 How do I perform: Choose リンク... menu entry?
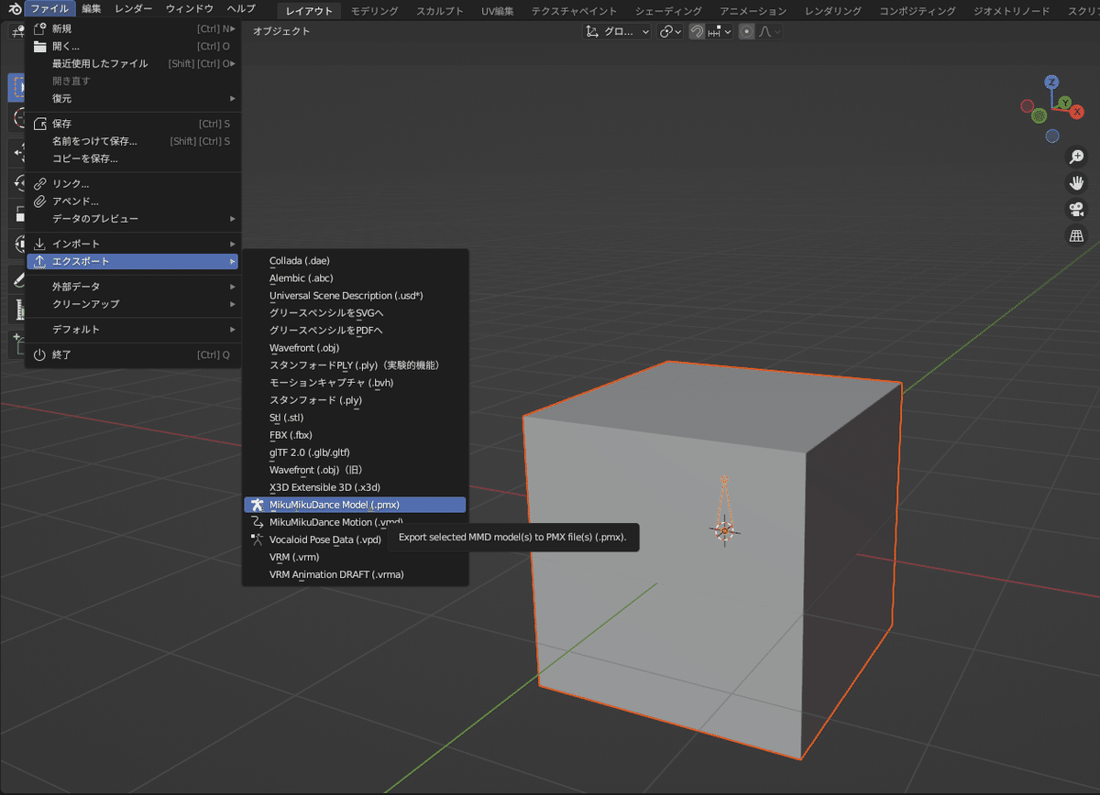click(133, 184)
